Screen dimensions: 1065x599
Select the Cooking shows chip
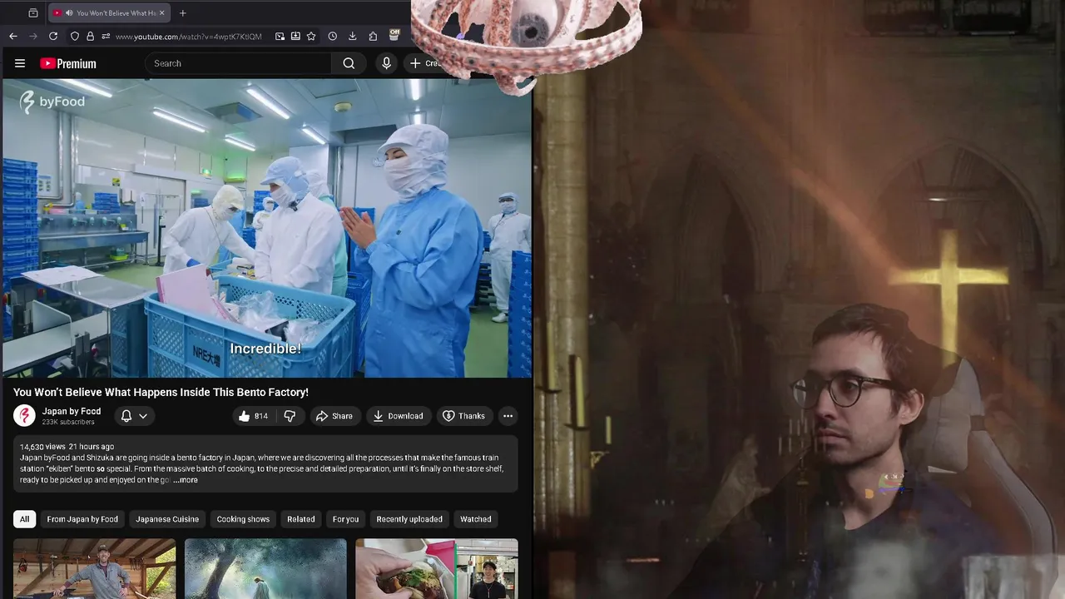(x=243, y=519)
